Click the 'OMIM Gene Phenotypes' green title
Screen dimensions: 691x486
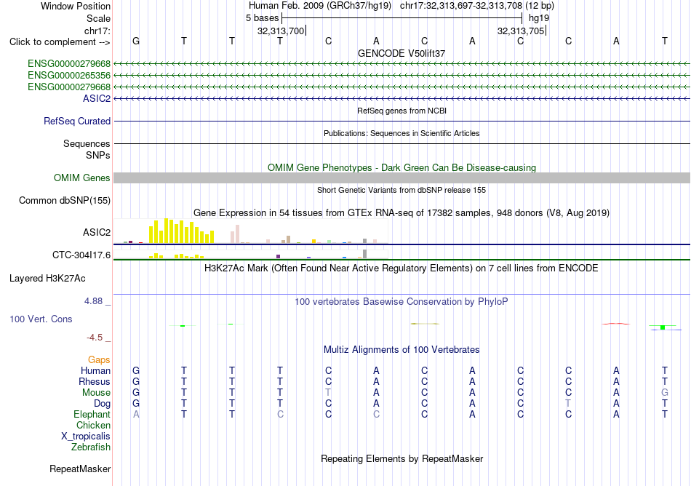tap(402, 168)
